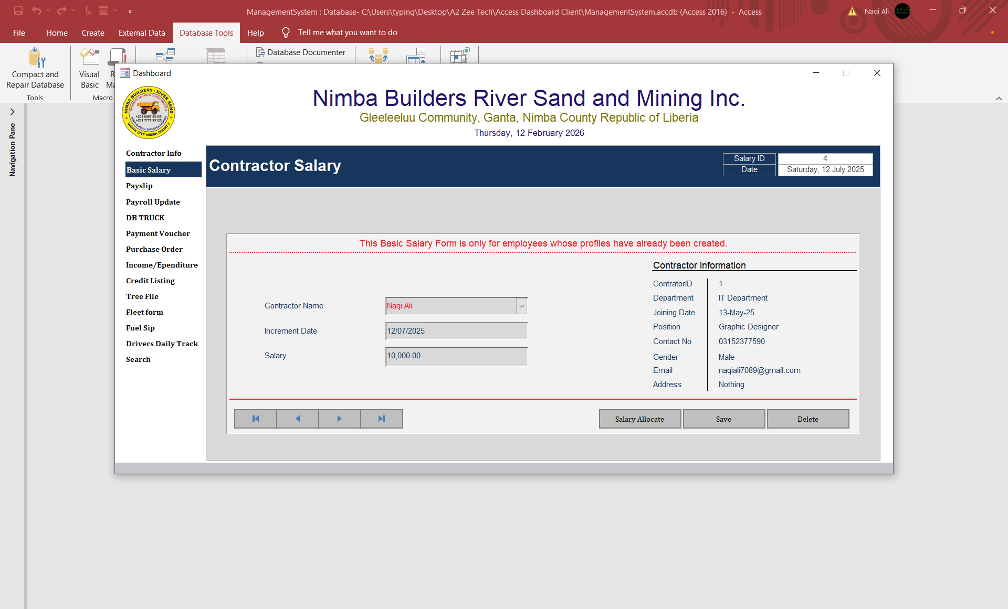Click the Access Database split icon
This screenshot has height=609, width=1008.
pyautogui.click(x=378, y=55)
